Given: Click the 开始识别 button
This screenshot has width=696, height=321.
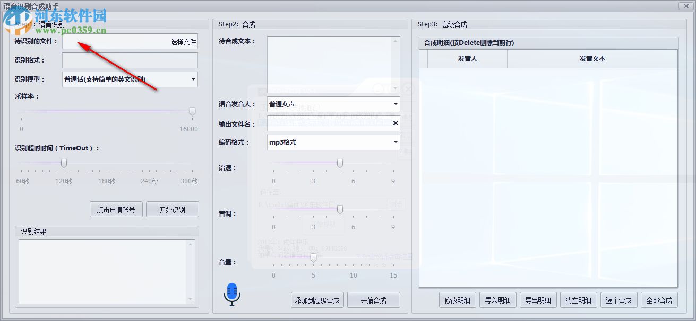Looking at the screenshot, I should point(172,209).
